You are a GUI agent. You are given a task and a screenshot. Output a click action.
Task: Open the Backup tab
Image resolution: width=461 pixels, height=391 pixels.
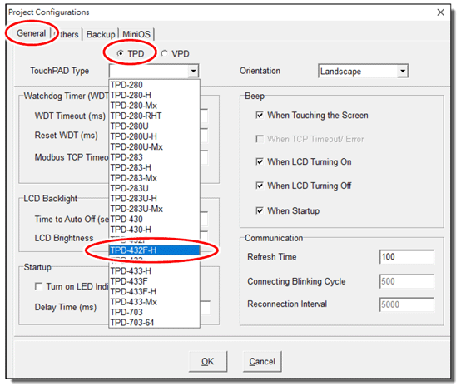(x=101, y=34)
